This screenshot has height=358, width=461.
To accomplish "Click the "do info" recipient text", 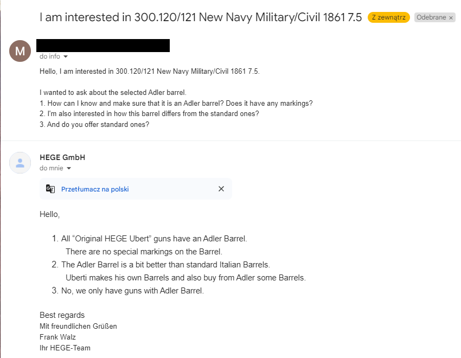I will click(x=50, y=56).
